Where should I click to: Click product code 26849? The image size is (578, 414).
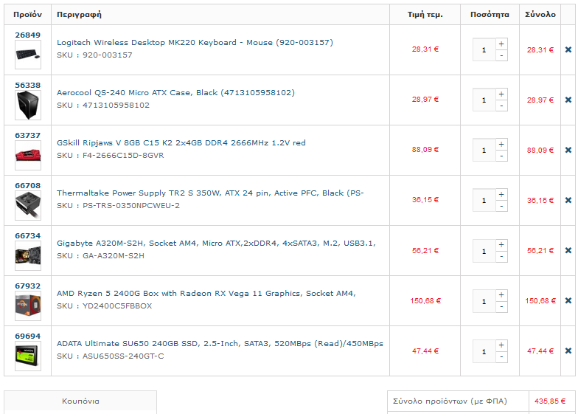point(28,35)
